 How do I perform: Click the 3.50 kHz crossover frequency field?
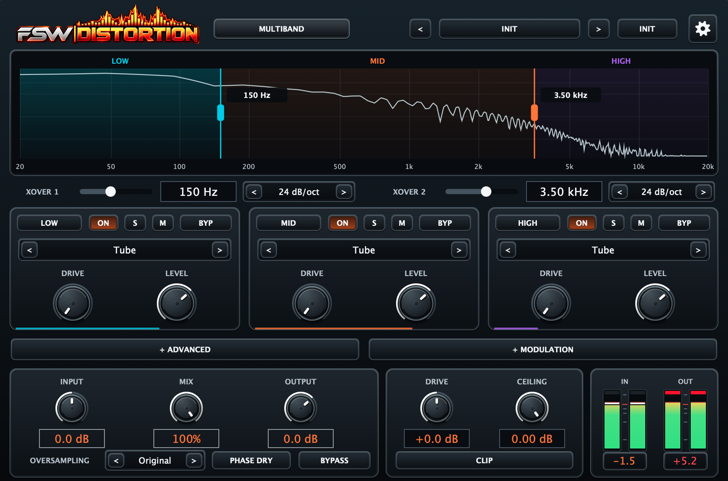[x=564, y=192]
